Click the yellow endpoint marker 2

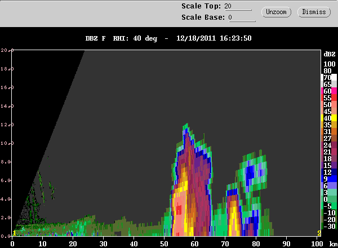click(319, 233)
